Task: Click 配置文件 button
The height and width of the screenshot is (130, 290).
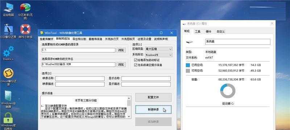Action: 153,97
